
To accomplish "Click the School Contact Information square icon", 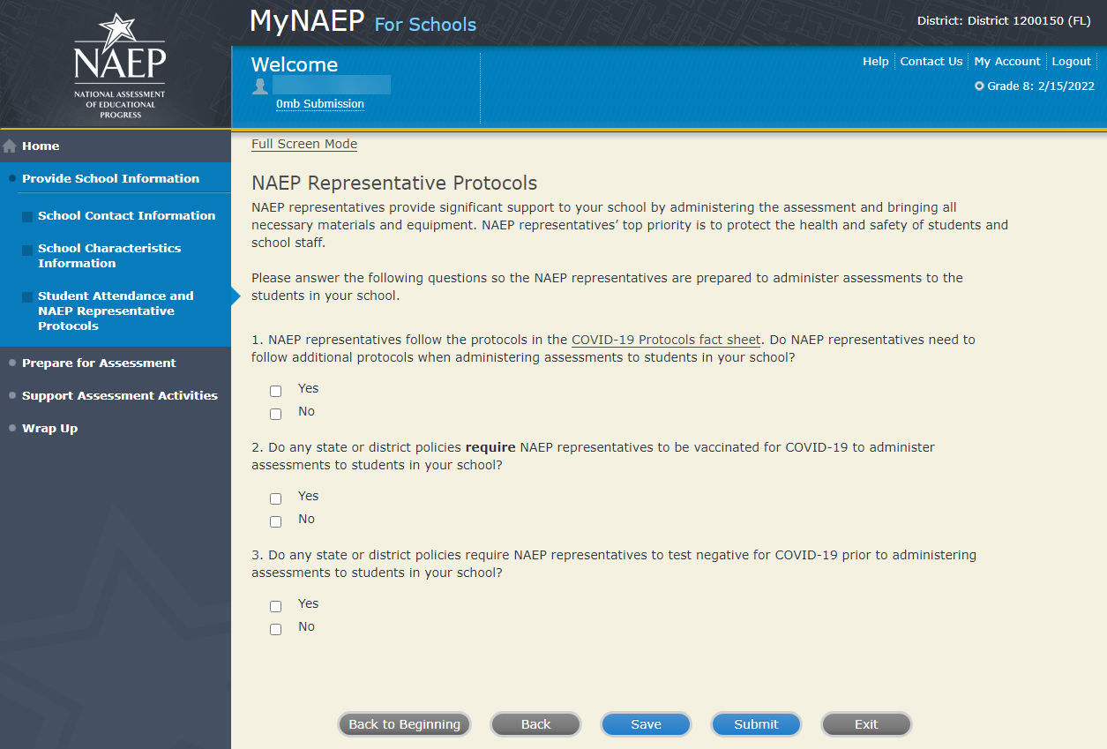I will 27,217.
